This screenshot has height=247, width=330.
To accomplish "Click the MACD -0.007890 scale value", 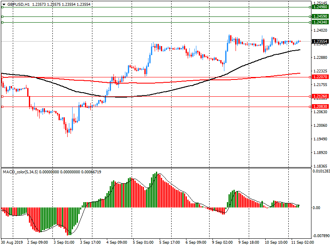I will 321,235.
